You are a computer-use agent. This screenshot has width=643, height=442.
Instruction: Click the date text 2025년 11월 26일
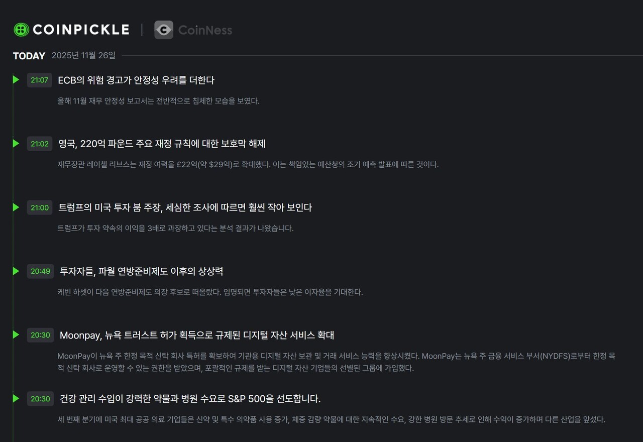(83, 56)
